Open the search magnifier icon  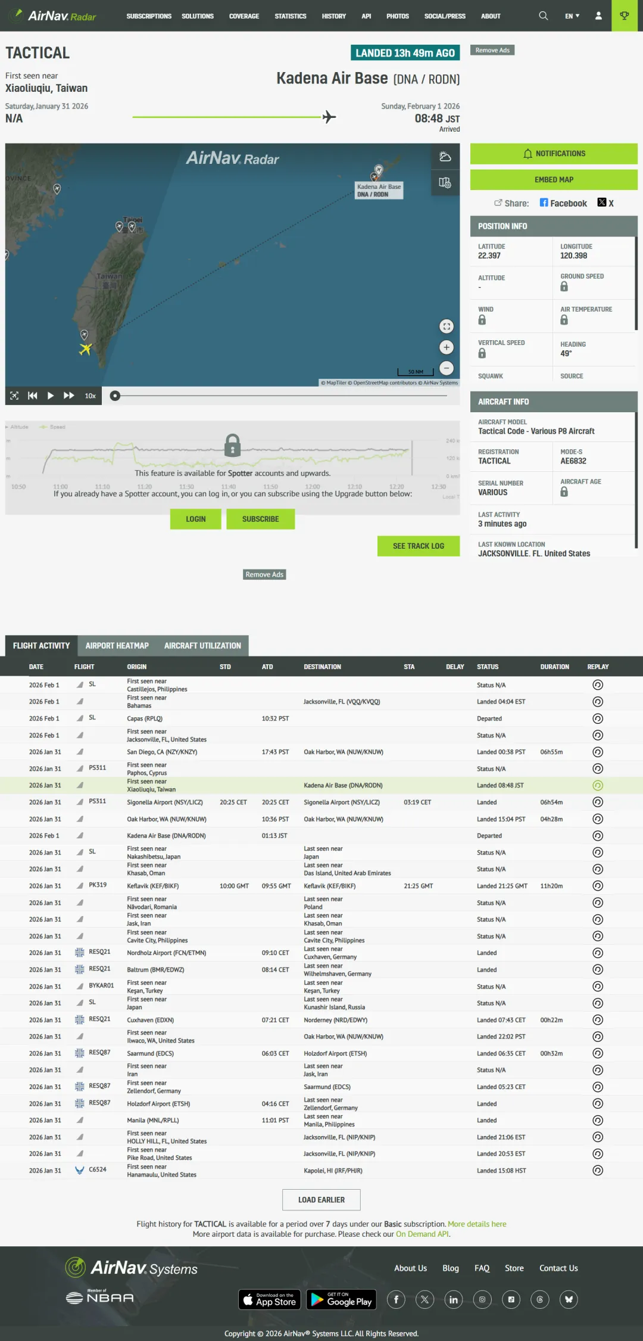[543, 15]
